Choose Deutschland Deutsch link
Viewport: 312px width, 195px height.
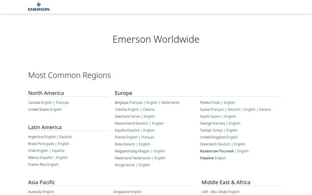[x=142, y=124]
